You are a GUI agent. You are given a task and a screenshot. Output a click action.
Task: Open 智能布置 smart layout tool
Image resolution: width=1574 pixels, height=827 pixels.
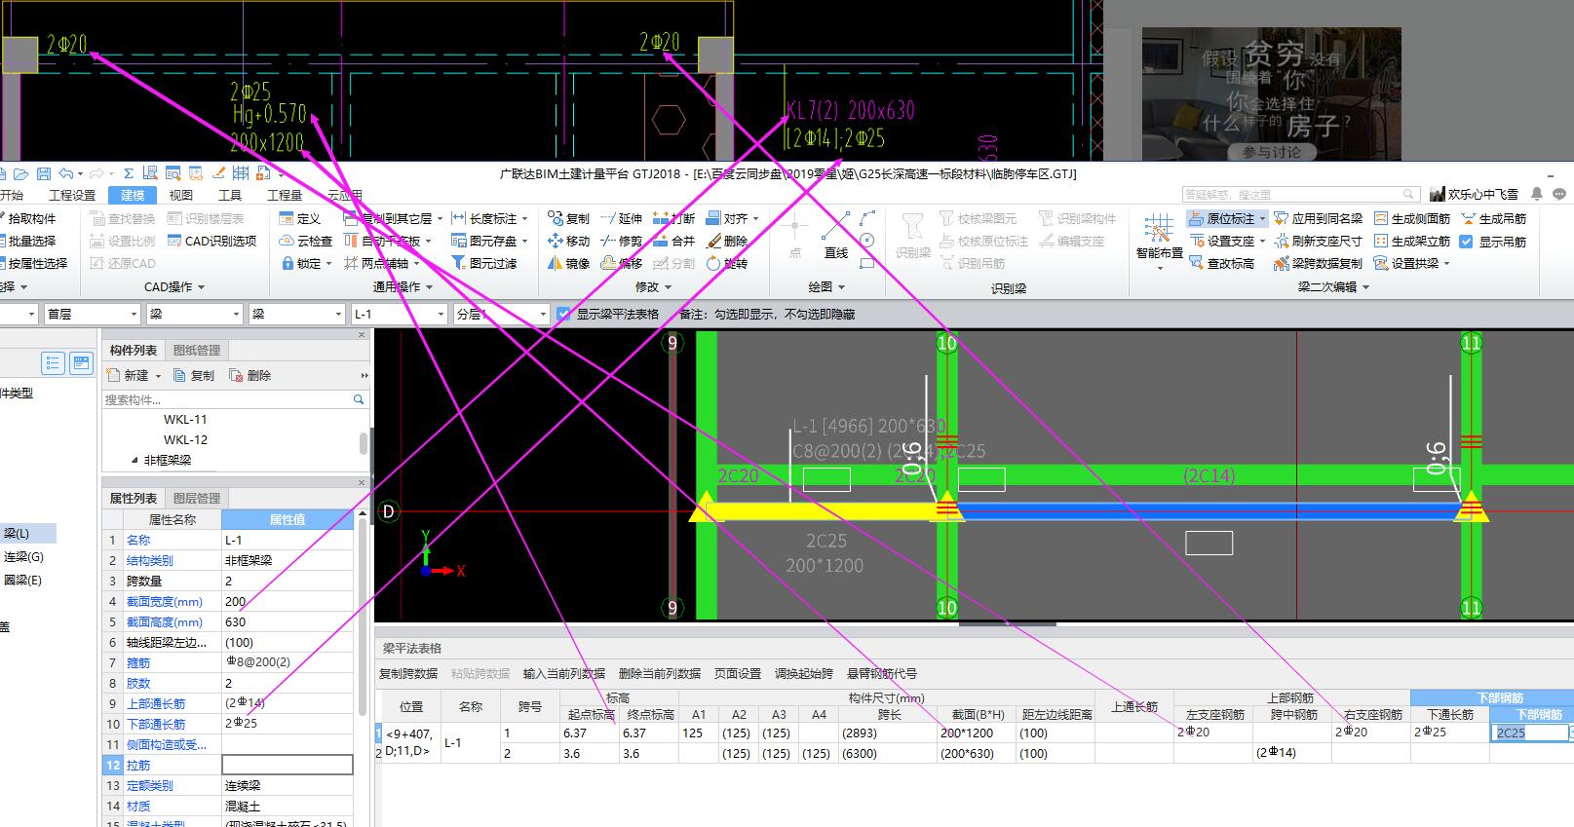click(1158, 240)
